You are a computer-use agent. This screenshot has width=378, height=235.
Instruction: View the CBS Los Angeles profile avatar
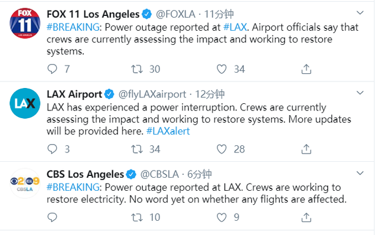[x=25, y=184]
